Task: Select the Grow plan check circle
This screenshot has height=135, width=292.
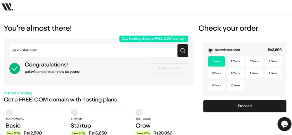Action: click(139, 112)
